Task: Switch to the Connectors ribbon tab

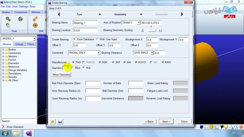Action: (21, 12)
